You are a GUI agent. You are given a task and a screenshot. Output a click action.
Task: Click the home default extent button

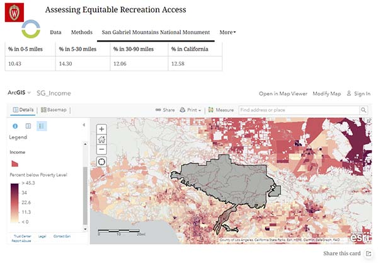[x=102, y=139]
